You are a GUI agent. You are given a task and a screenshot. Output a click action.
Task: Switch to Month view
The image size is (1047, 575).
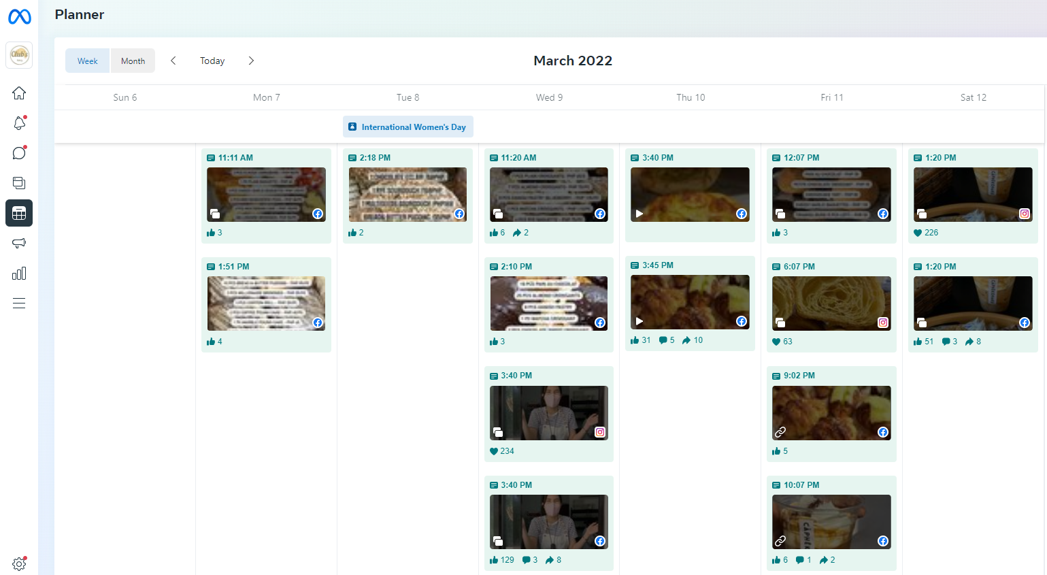tap(133, 61)
